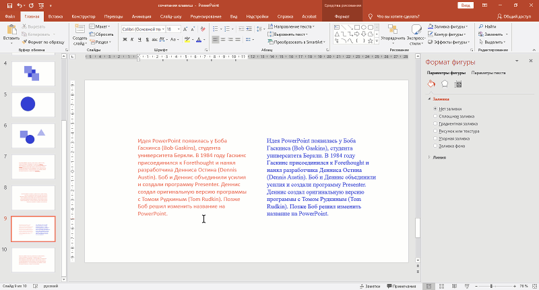This screenshot has width=539, height=290.
Task: Open the Effects pentagon tab in Format Shape
Action: (x=445, y=84)
